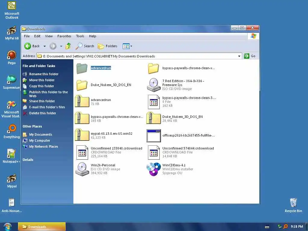Go back with the green Back arrow
Image resolution: width=308 pixels, height=231 pixels.
point(32,46)
